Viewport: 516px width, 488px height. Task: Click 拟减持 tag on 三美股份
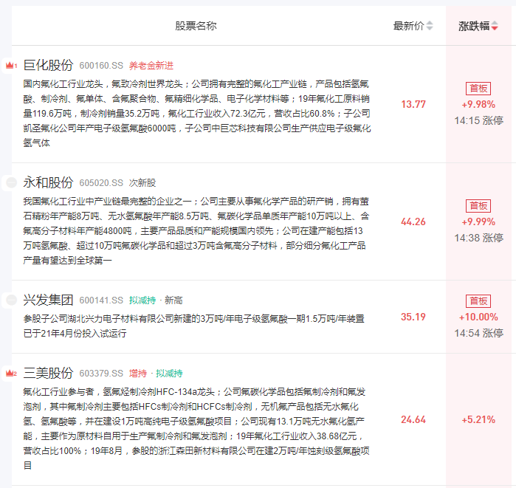169,374
